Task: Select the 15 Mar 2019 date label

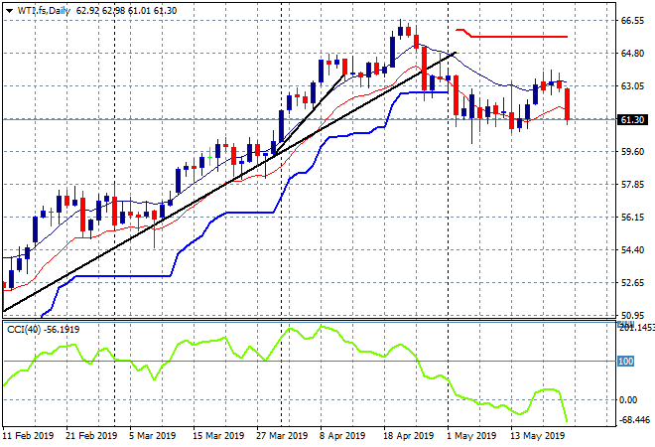Action: pos(218,436)
